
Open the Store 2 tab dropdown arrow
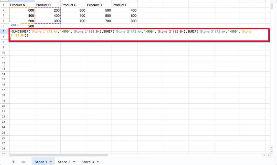click(74, 162)
